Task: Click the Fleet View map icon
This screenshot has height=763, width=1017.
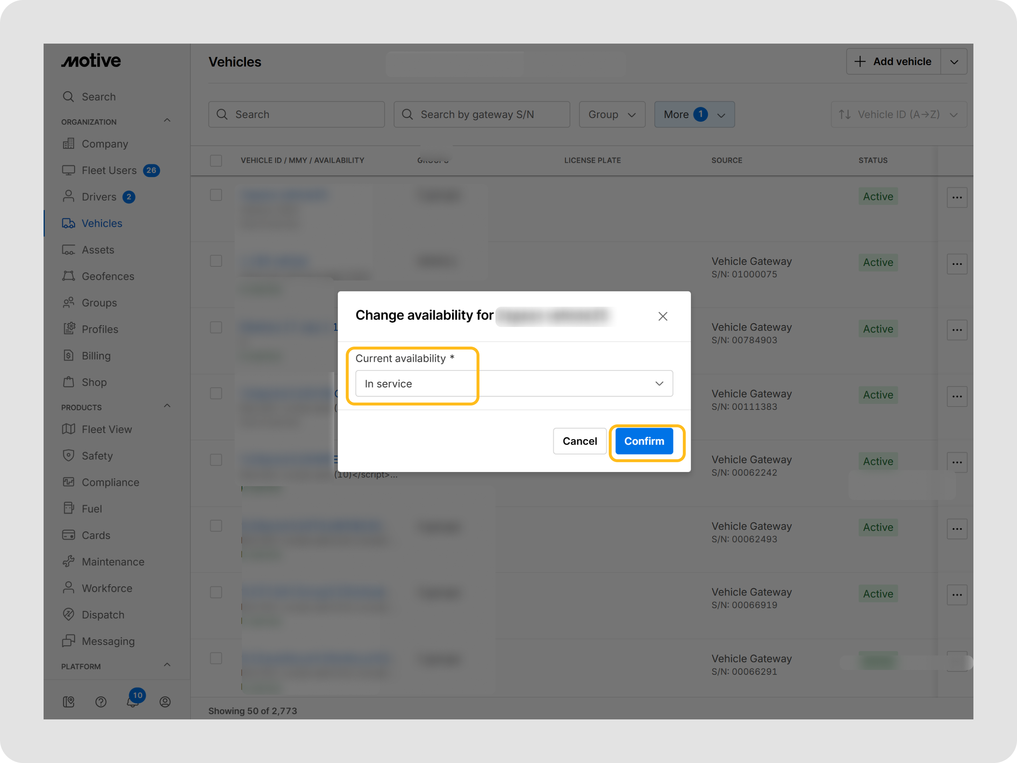Action: point(69,429)
